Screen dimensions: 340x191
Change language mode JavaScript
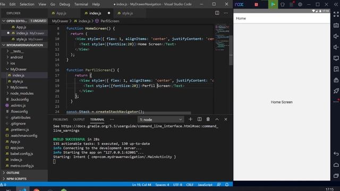tap(205, 185)
